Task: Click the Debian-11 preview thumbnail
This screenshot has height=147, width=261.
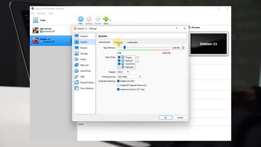Action: click(208, 44)
